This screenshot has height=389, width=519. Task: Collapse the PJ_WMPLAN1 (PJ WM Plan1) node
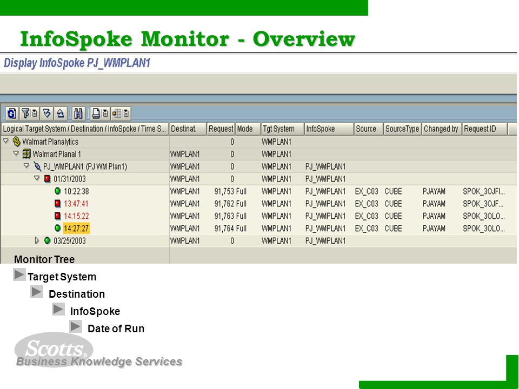(x=26, y=166)
